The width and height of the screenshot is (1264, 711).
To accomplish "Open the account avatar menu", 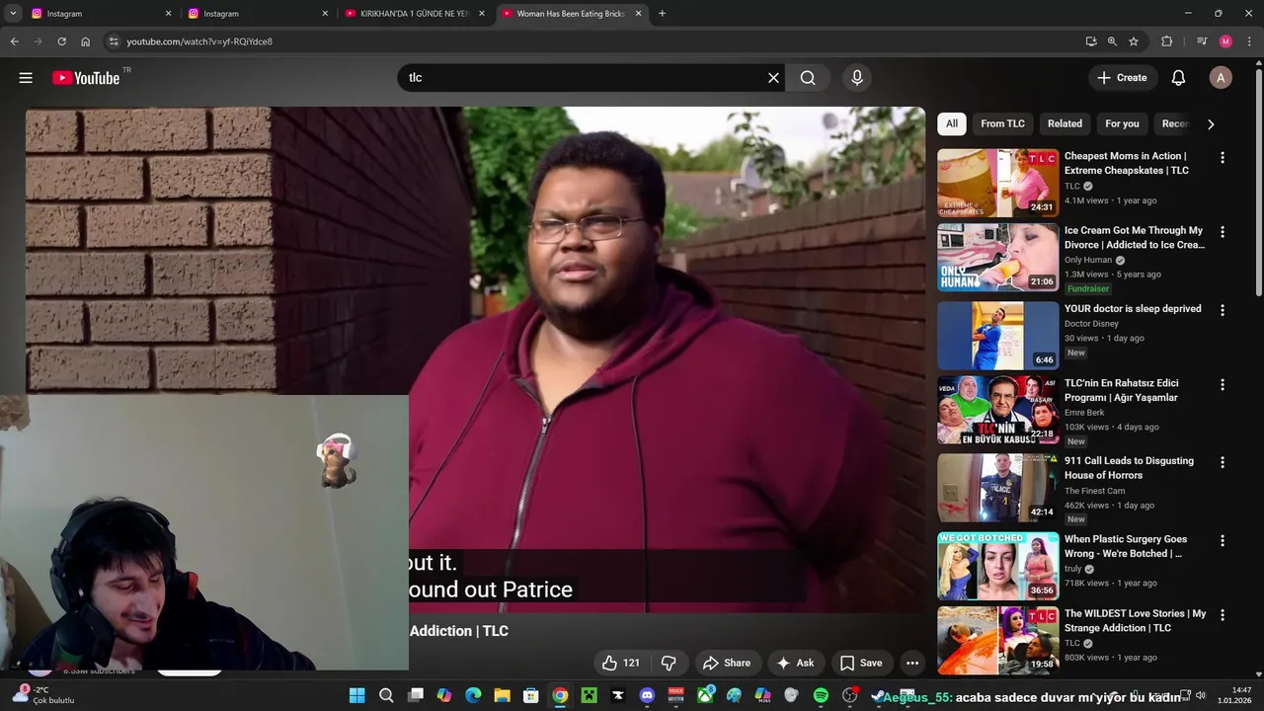I will [1221, 78].
